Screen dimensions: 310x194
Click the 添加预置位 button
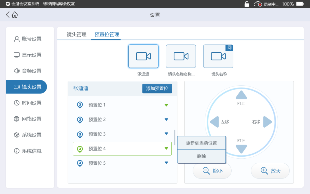157,89
